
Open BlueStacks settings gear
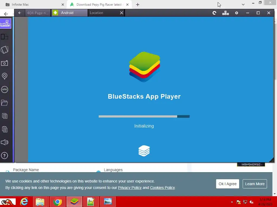(x=236, y=13)
